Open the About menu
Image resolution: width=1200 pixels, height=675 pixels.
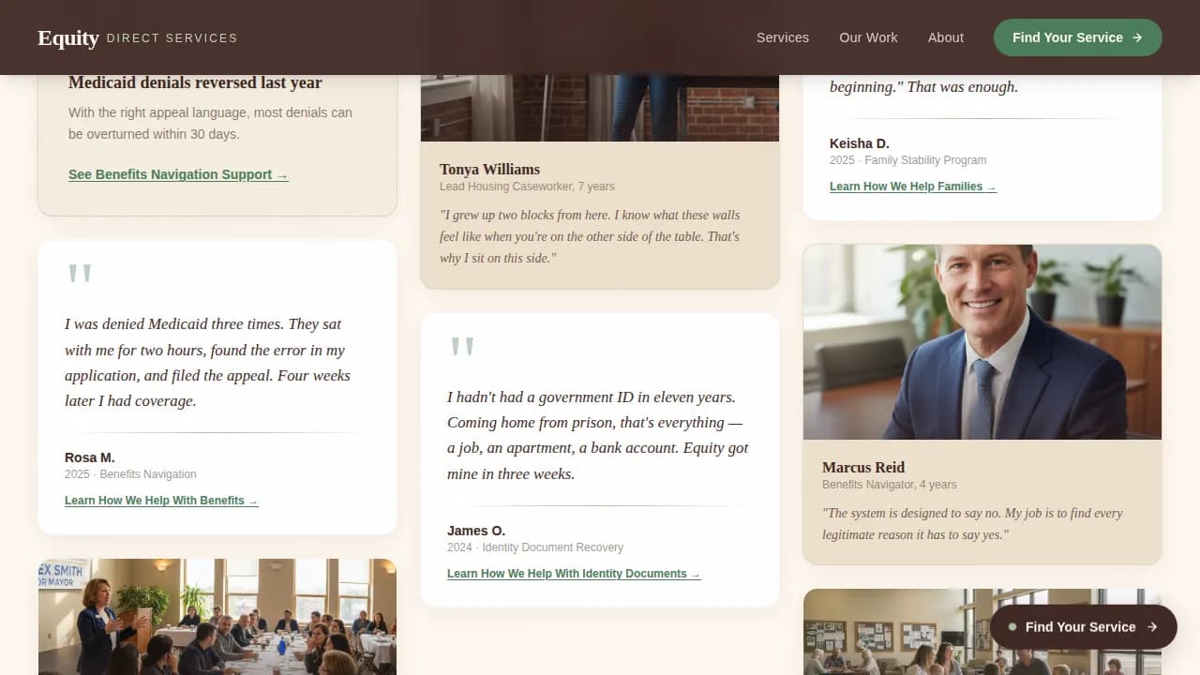pyautogui.click(x=945, y=37)
